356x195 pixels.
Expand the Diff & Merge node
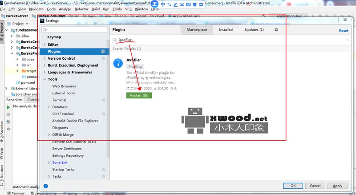tap(49, 135)
